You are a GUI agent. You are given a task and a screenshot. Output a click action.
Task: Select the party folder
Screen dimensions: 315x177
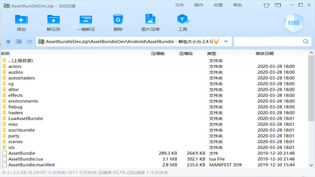tap(14, 136)
